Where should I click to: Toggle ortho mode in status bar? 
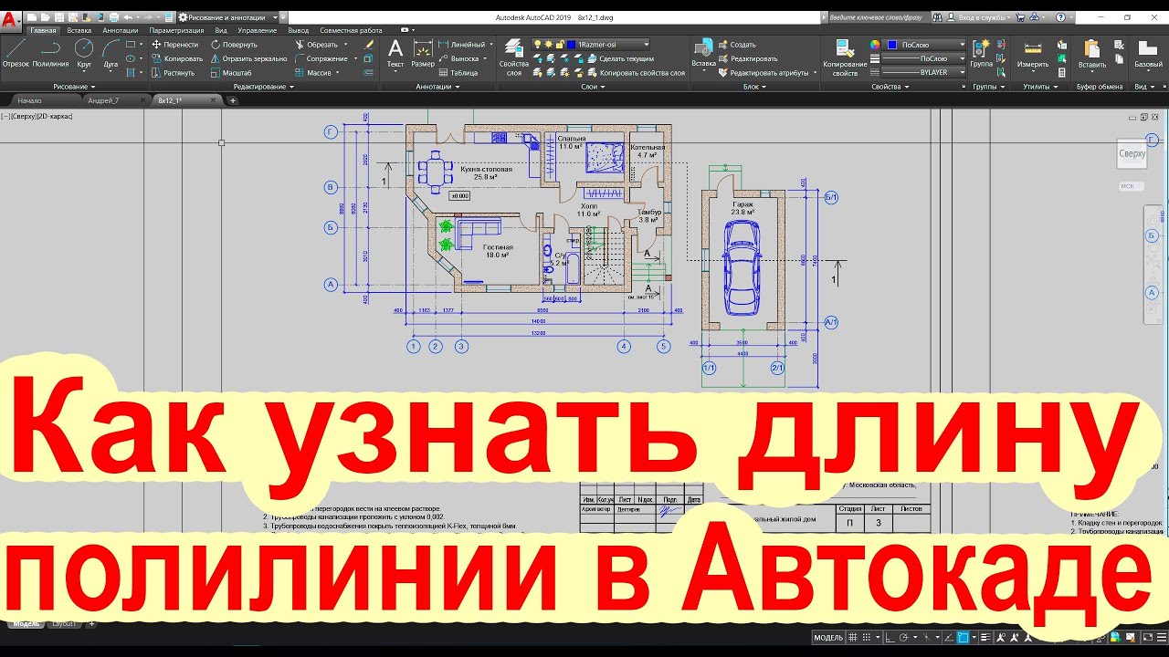pyautogui.click(x=889, y=637)
